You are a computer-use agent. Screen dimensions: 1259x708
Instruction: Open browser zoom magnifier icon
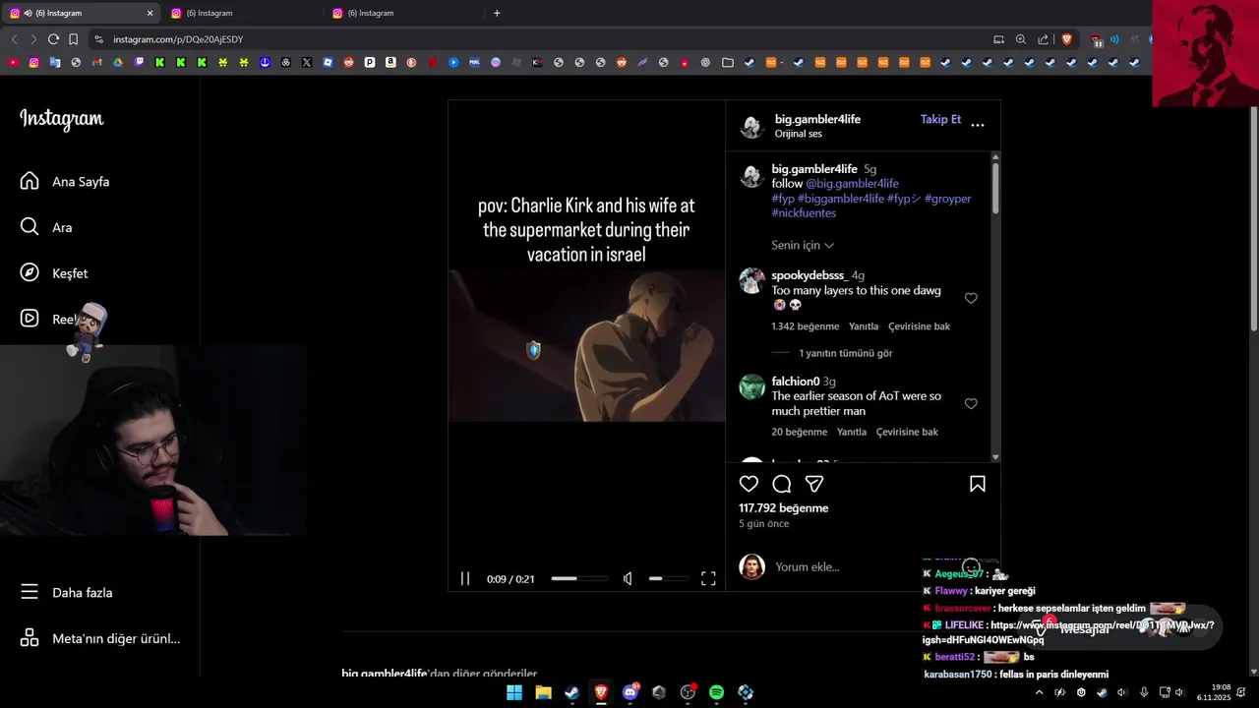tap(1021, 39)
